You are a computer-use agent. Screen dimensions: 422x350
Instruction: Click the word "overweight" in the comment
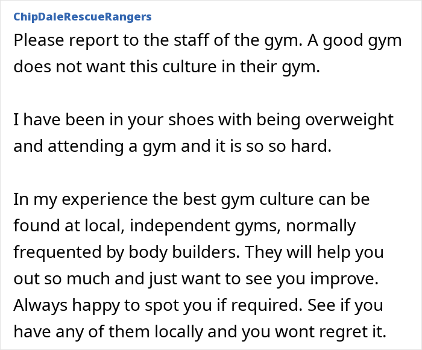coord(350,119)
